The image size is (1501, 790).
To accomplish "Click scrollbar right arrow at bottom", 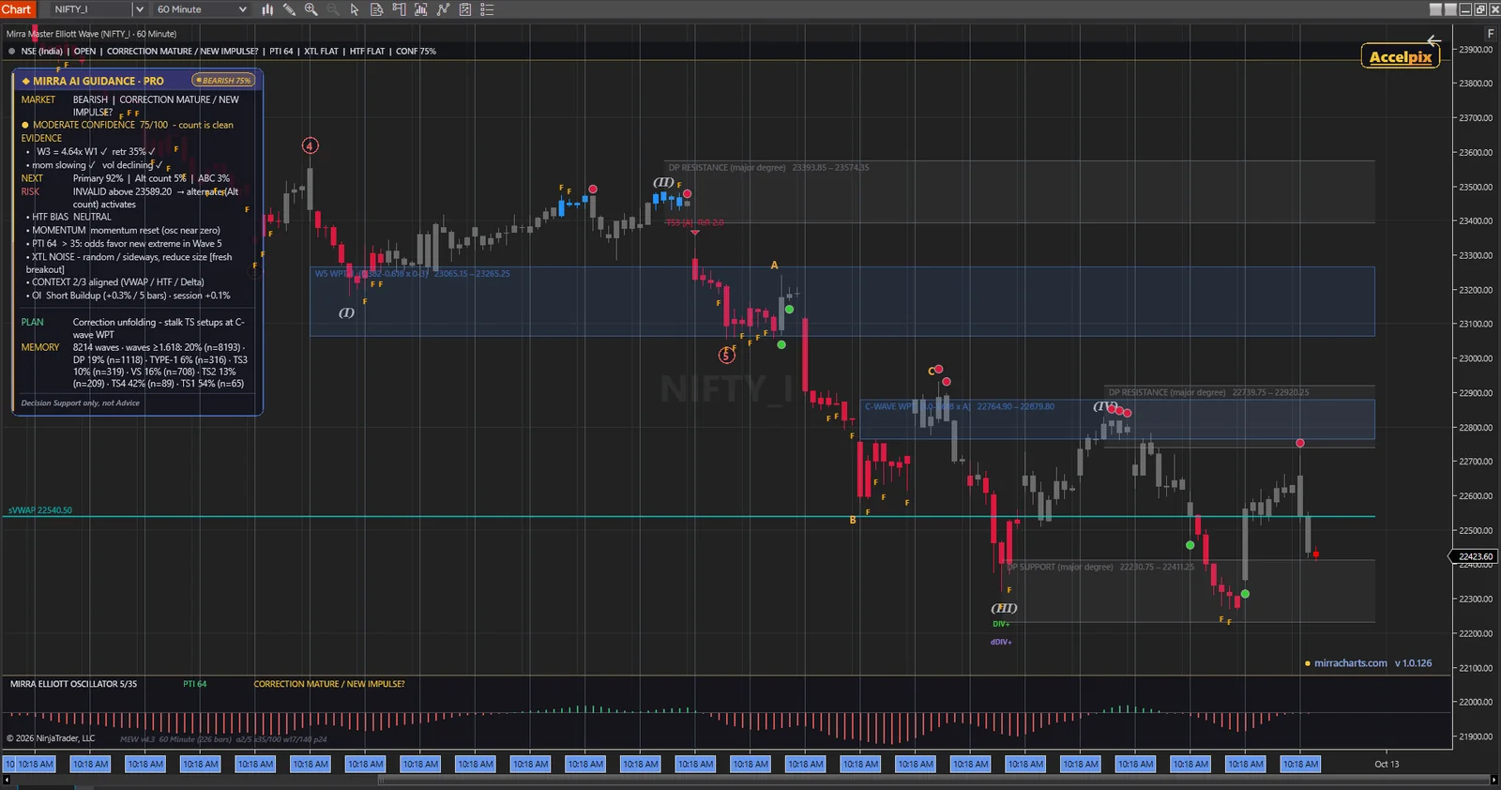I will 1493,780.
